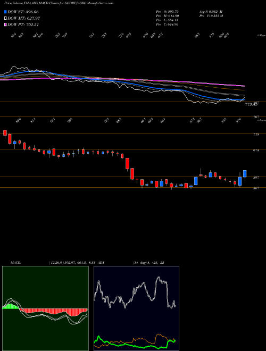Click the '716' tops label above the EMA chart
The width and height of the screenshot is (266, 351).
121,36
